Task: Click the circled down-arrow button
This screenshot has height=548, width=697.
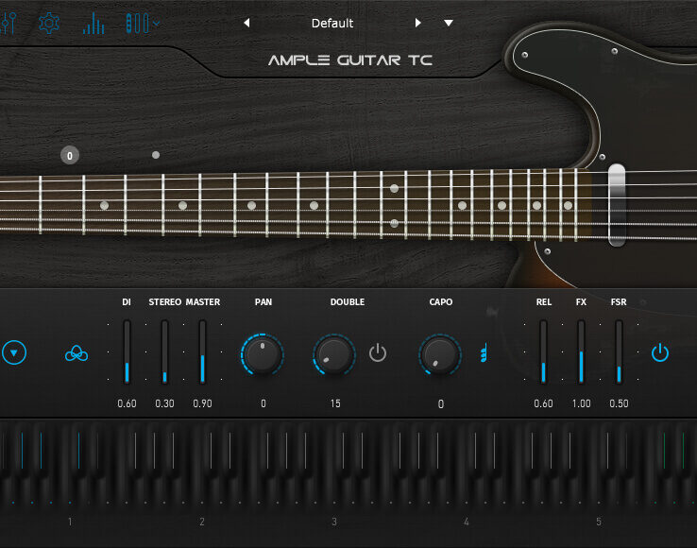Action: tap(14, 352)
